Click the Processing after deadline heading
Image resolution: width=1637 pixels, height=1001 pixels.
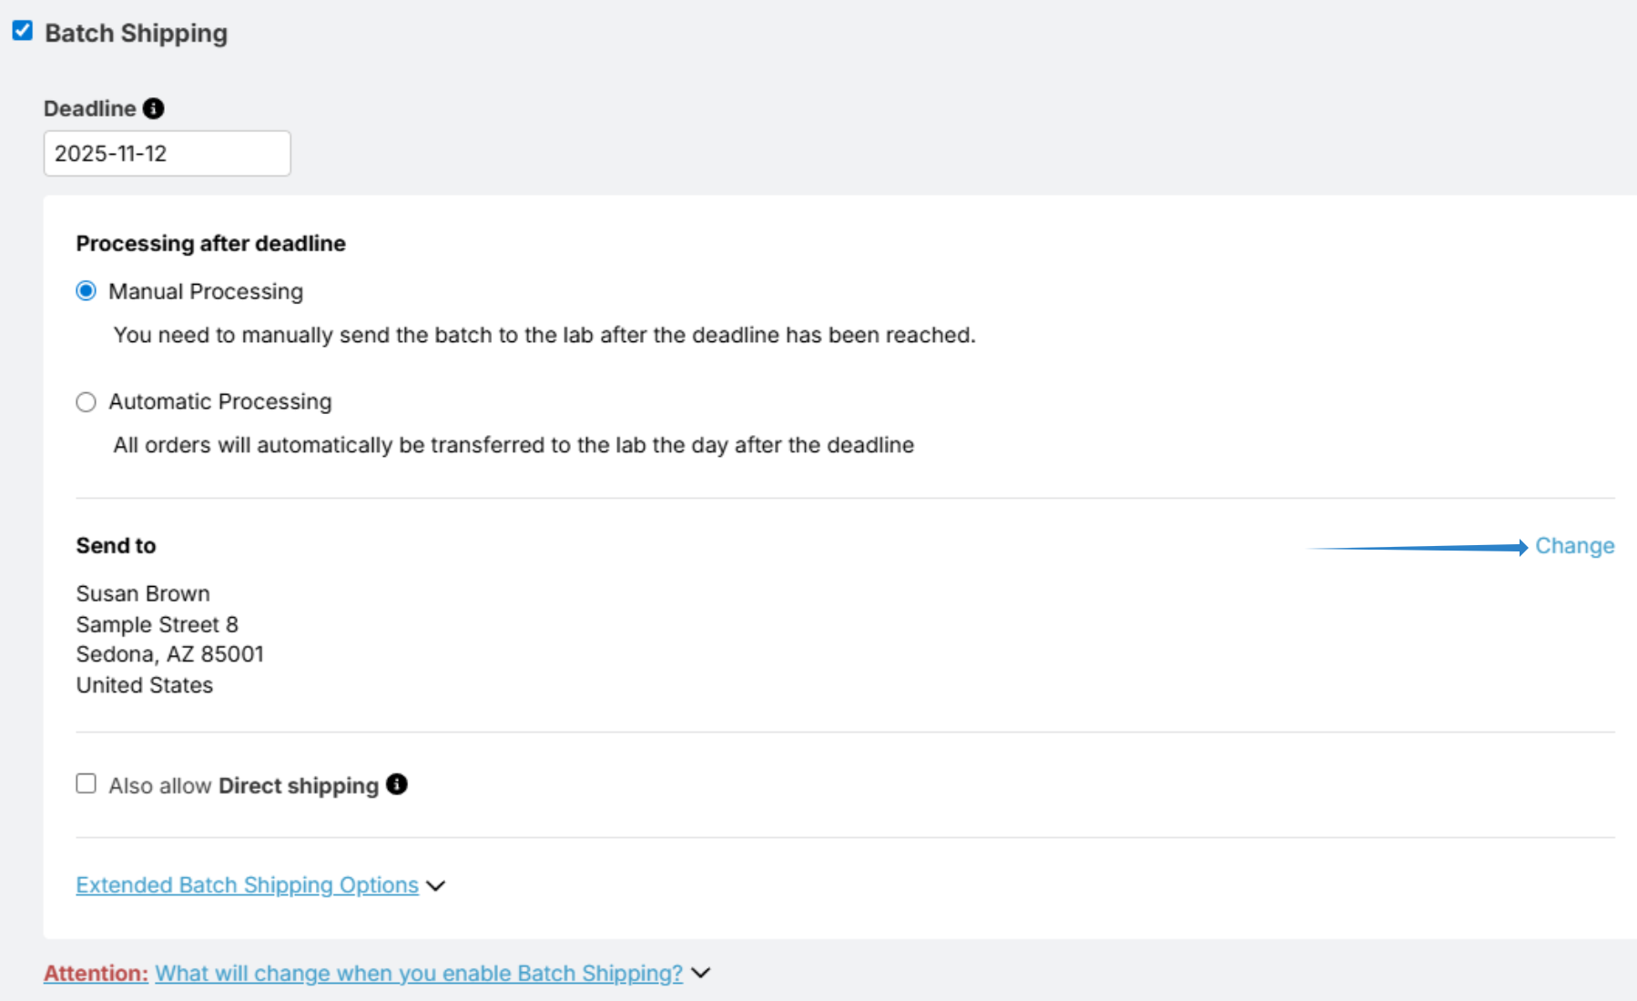(211, 244)
